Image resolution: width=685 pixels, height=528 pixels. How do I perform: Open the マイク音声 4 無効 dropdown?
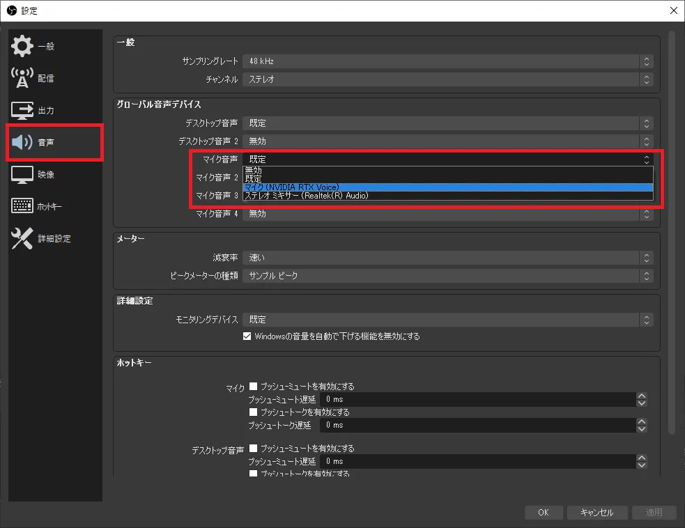tap(448, 214)
